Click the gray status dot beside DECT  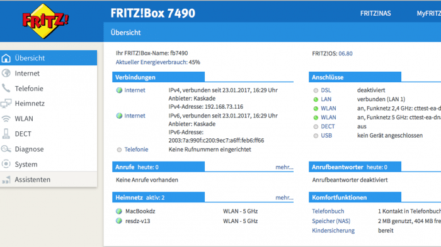[x=316, y=126]
